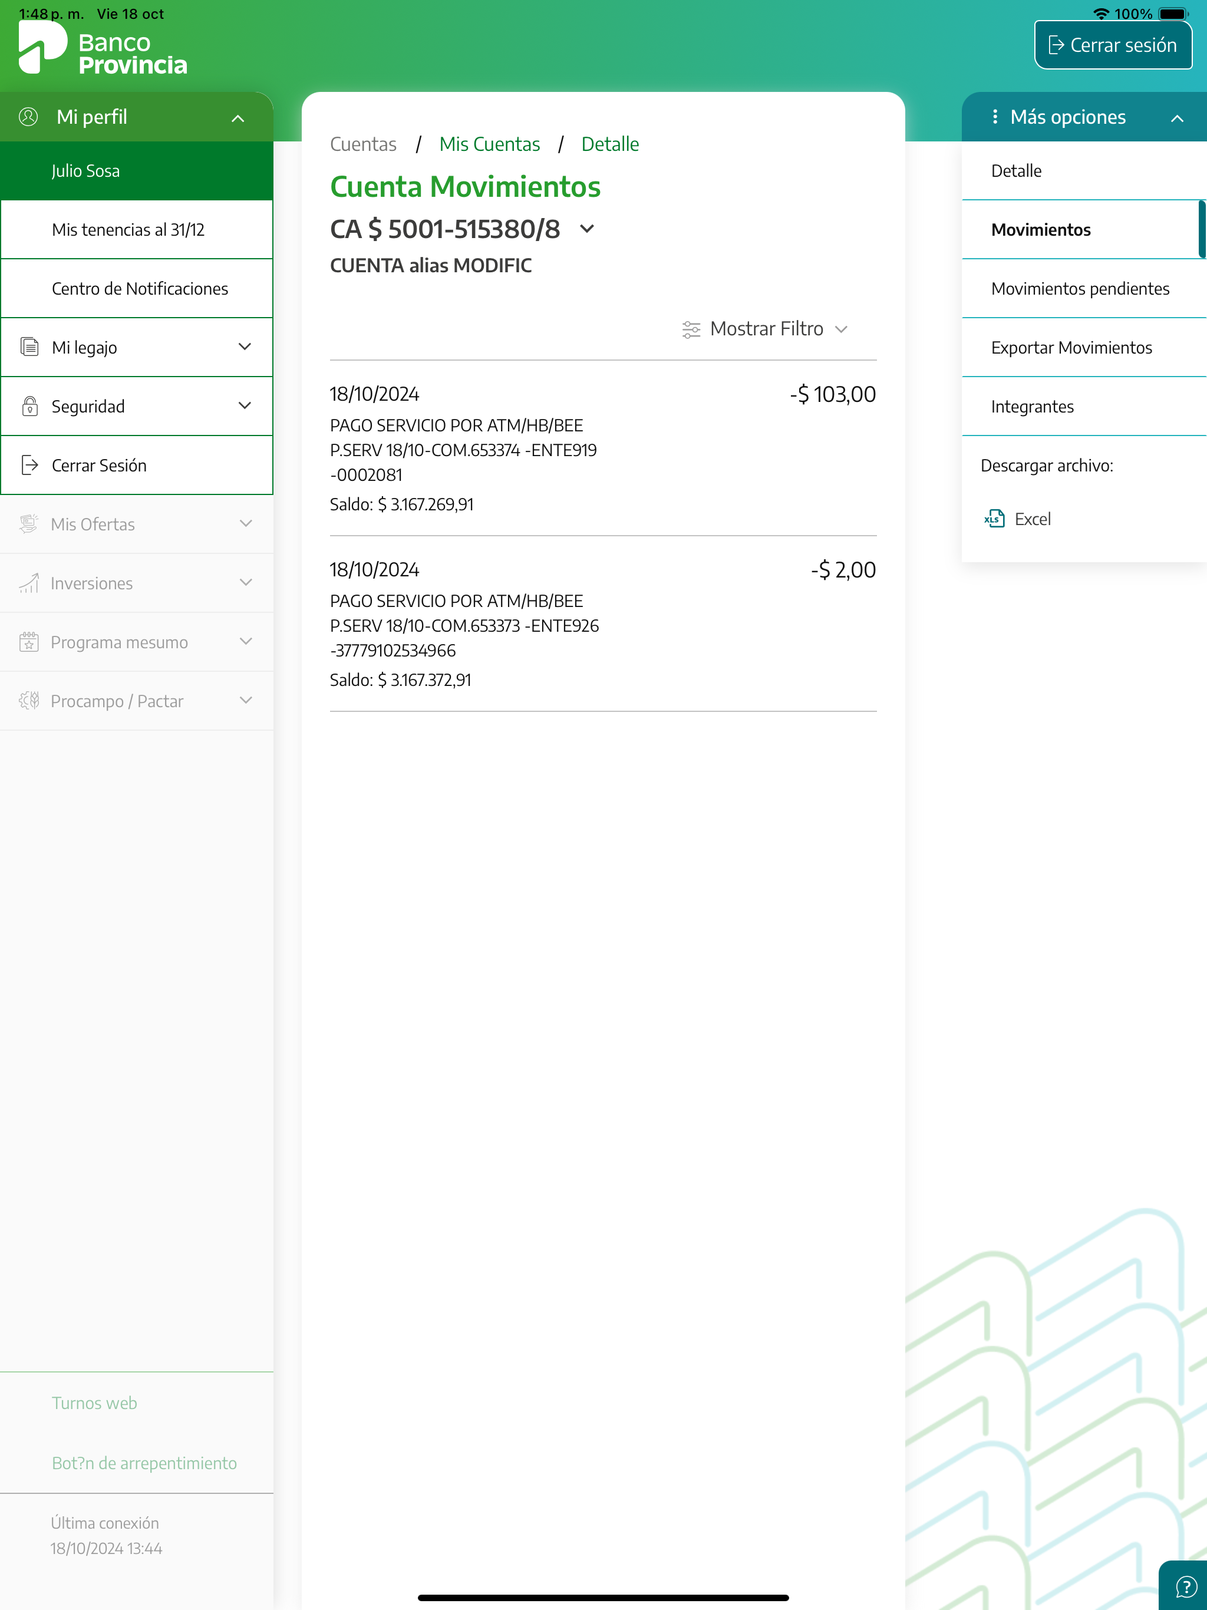Go to Mis Cuentas breadcrumb link

click(489, 144)
